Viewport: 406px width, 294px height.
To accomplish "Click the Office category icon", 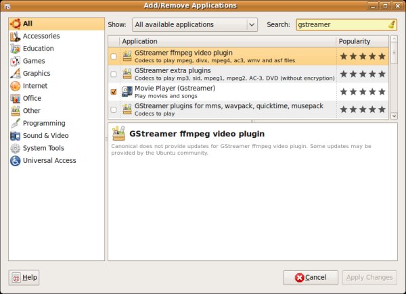I will coord(16,98).
